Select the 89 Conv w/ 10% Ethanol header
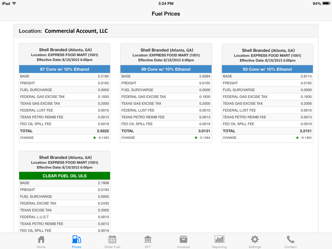Viewport: 332px width, 249px height. [166, 69]
